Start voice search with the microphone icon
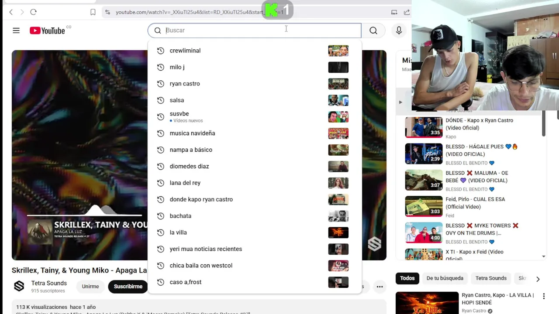This screenshot has width=559, height=314. pos(399,31)
